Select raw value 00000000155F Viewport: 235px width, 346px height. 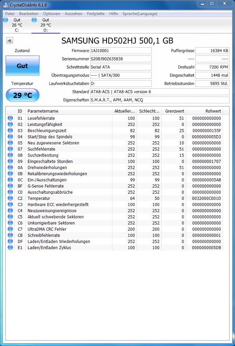click(207, 131)
